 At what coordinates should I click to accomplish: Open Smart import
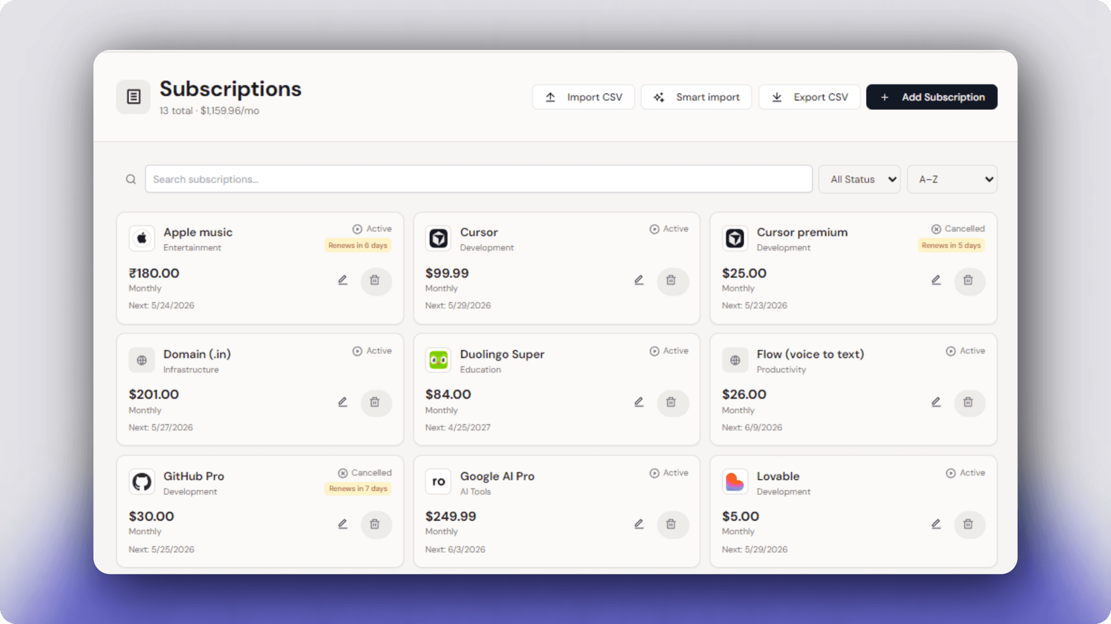pos(696,97)
